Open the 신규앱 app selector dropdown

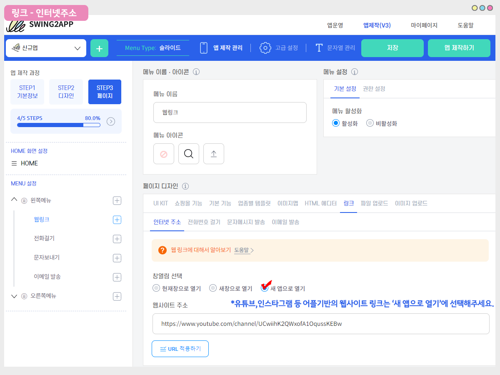tap(46, 48)
